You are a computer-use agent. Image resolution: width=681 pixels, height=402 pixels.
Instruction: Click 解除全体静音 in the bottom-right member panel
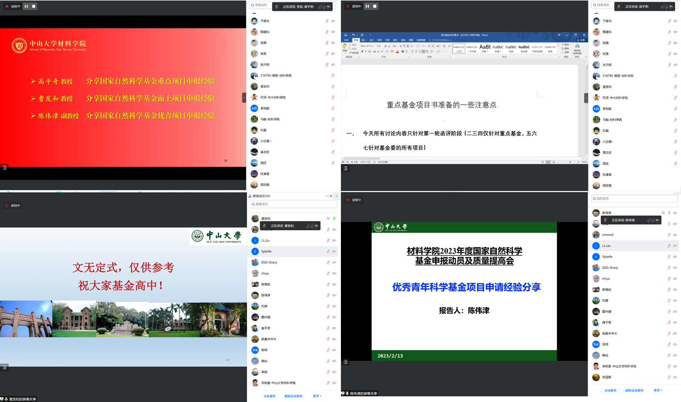click(x=634, y=390)
